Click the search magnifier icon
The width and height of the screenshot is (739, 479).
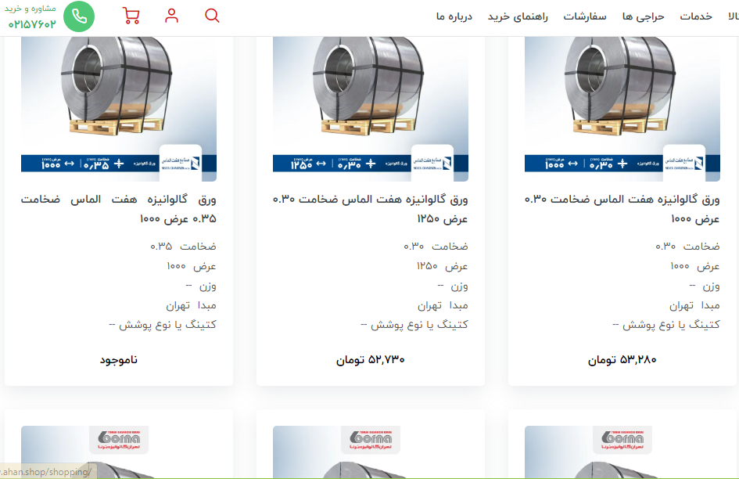pyautogui.click(x=212, y=16)
